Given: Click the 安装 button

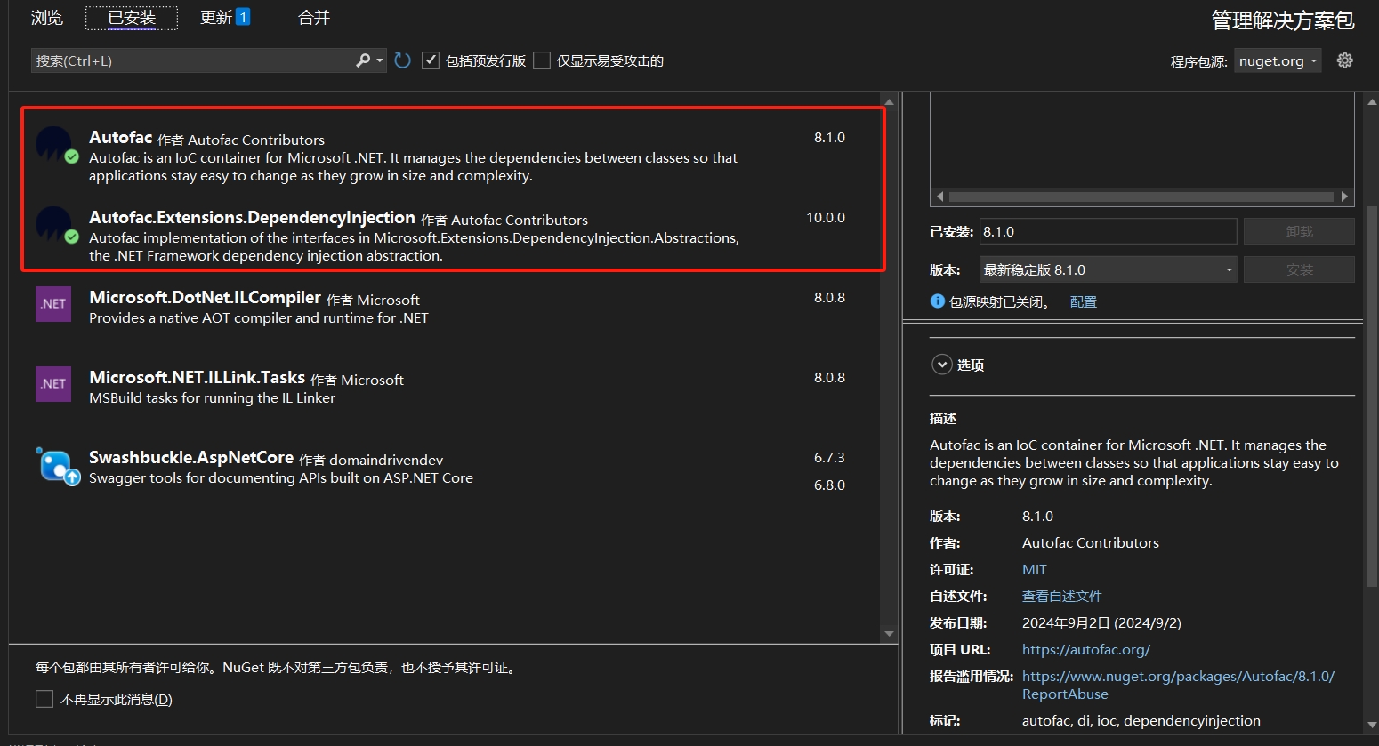Looking at the screenshot, I should coord(1299,269).
